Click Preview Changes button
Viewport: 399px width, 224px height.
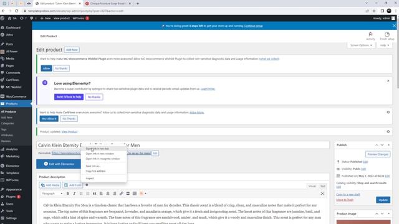pyautogui.click(x=378, y=154)
